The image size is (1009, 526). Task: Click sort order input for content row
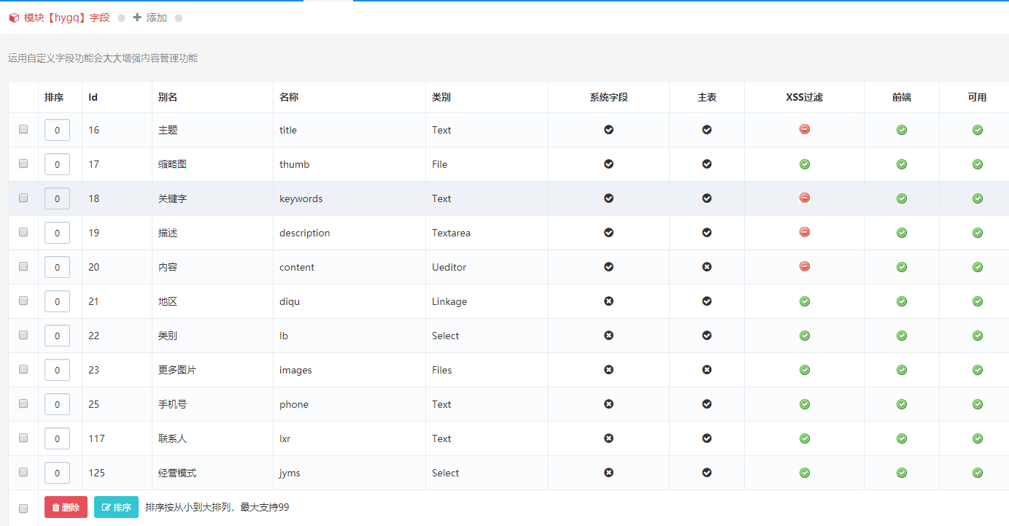(x=57, y=267)
